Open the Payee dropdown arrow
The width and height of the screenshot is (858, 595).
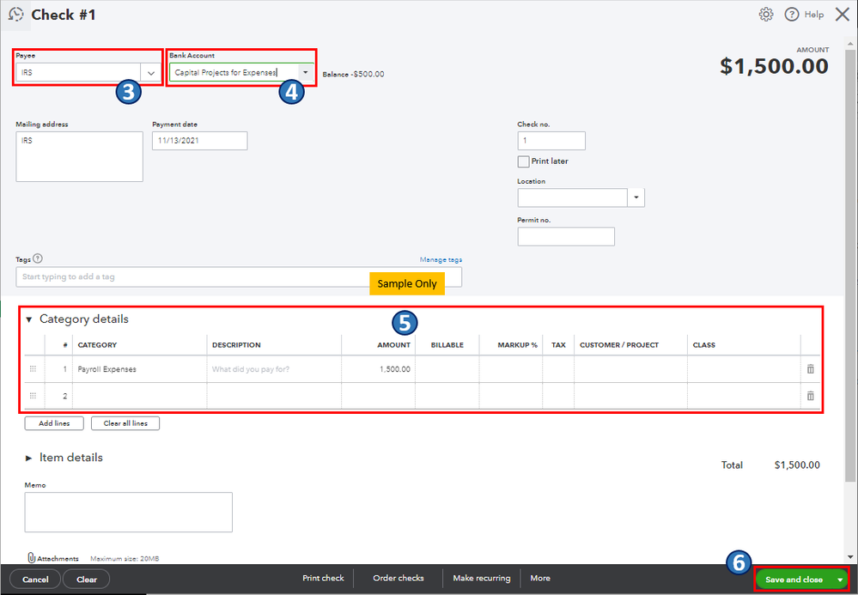[x=151, y=73]
